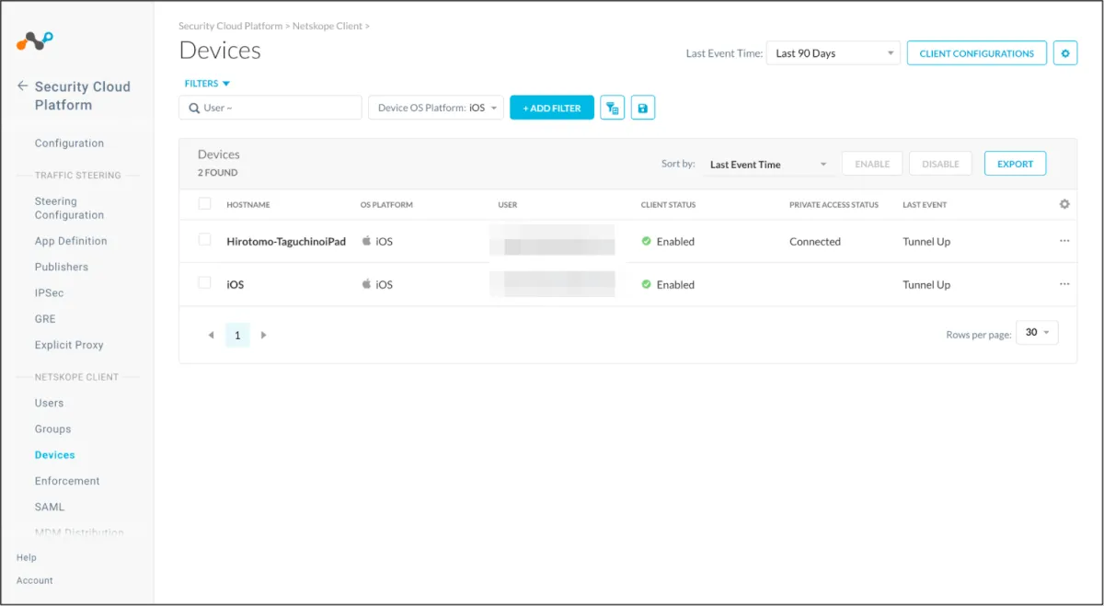The image size is (1104, 606).
Task: Open table column settings gear icon
Action: (x=1064, y=204)
